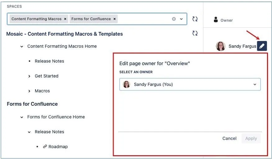Cancel the edit page owner dialog
The image size is (272, 159).
pyautogui.click(x=229, y=138)
